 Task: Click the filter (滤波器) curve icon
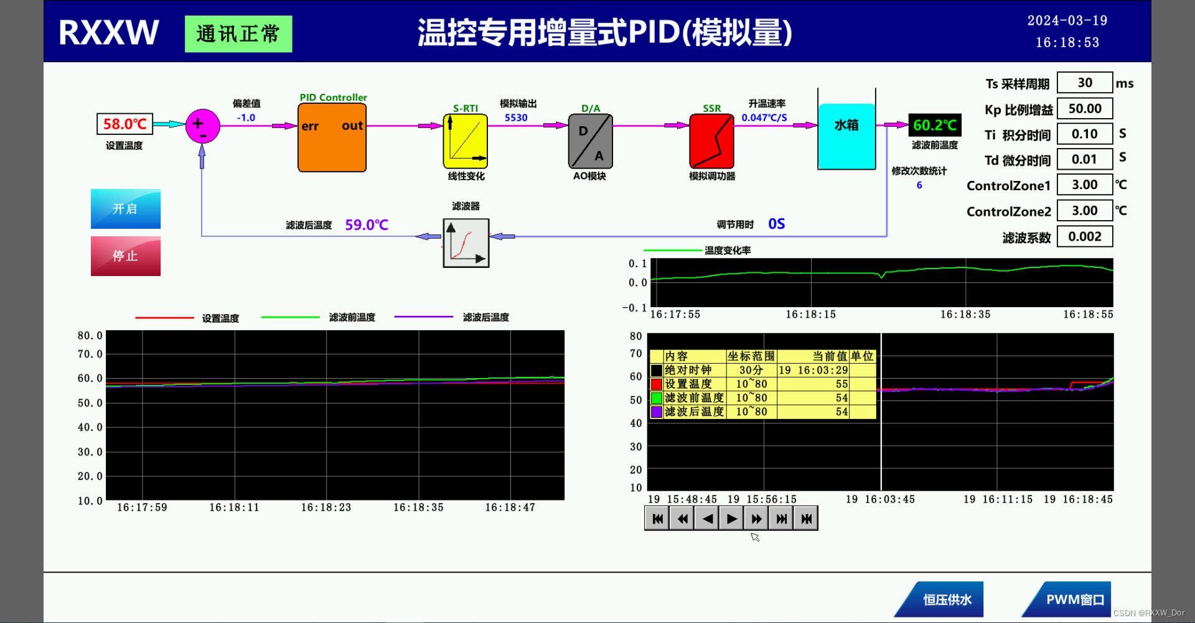pos(466,243)
